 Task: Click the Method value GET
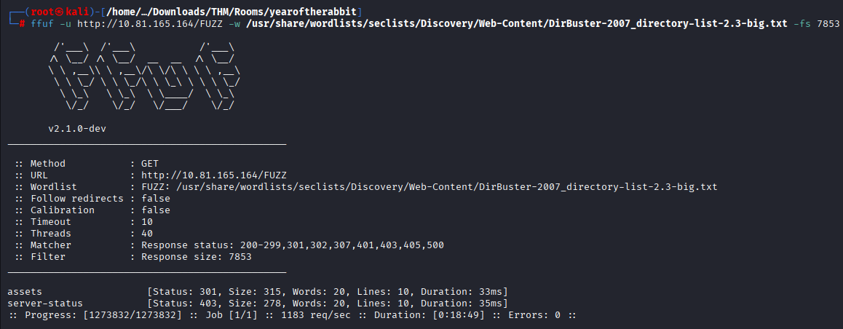[150, 164]
